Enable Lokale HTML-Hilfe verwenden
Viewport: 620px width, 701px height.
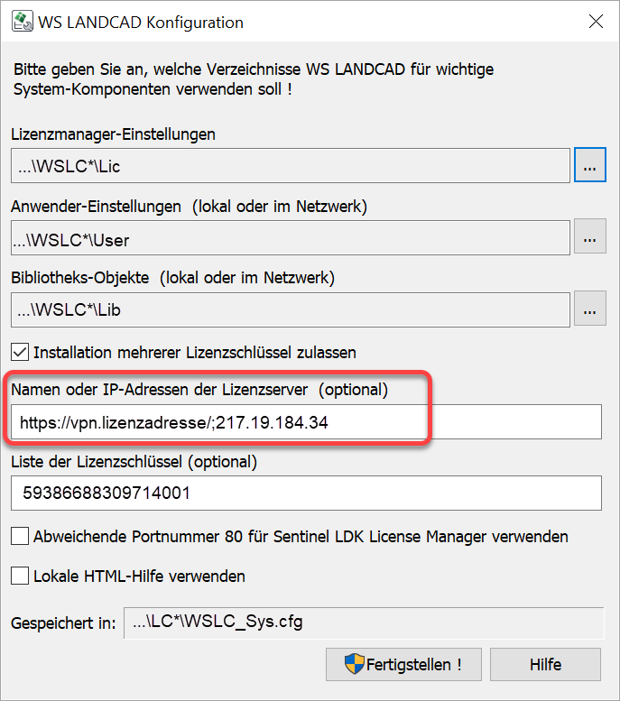click(x=20, y=576)
